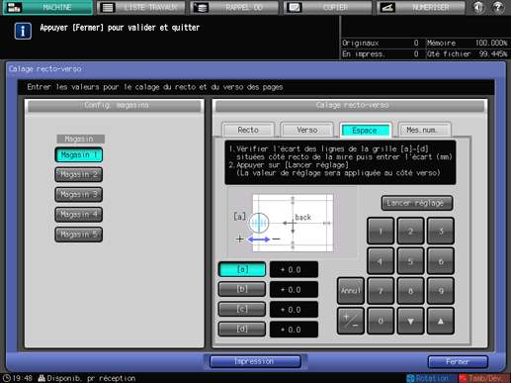
Task: Select grid point [d]
Action: 242,329
